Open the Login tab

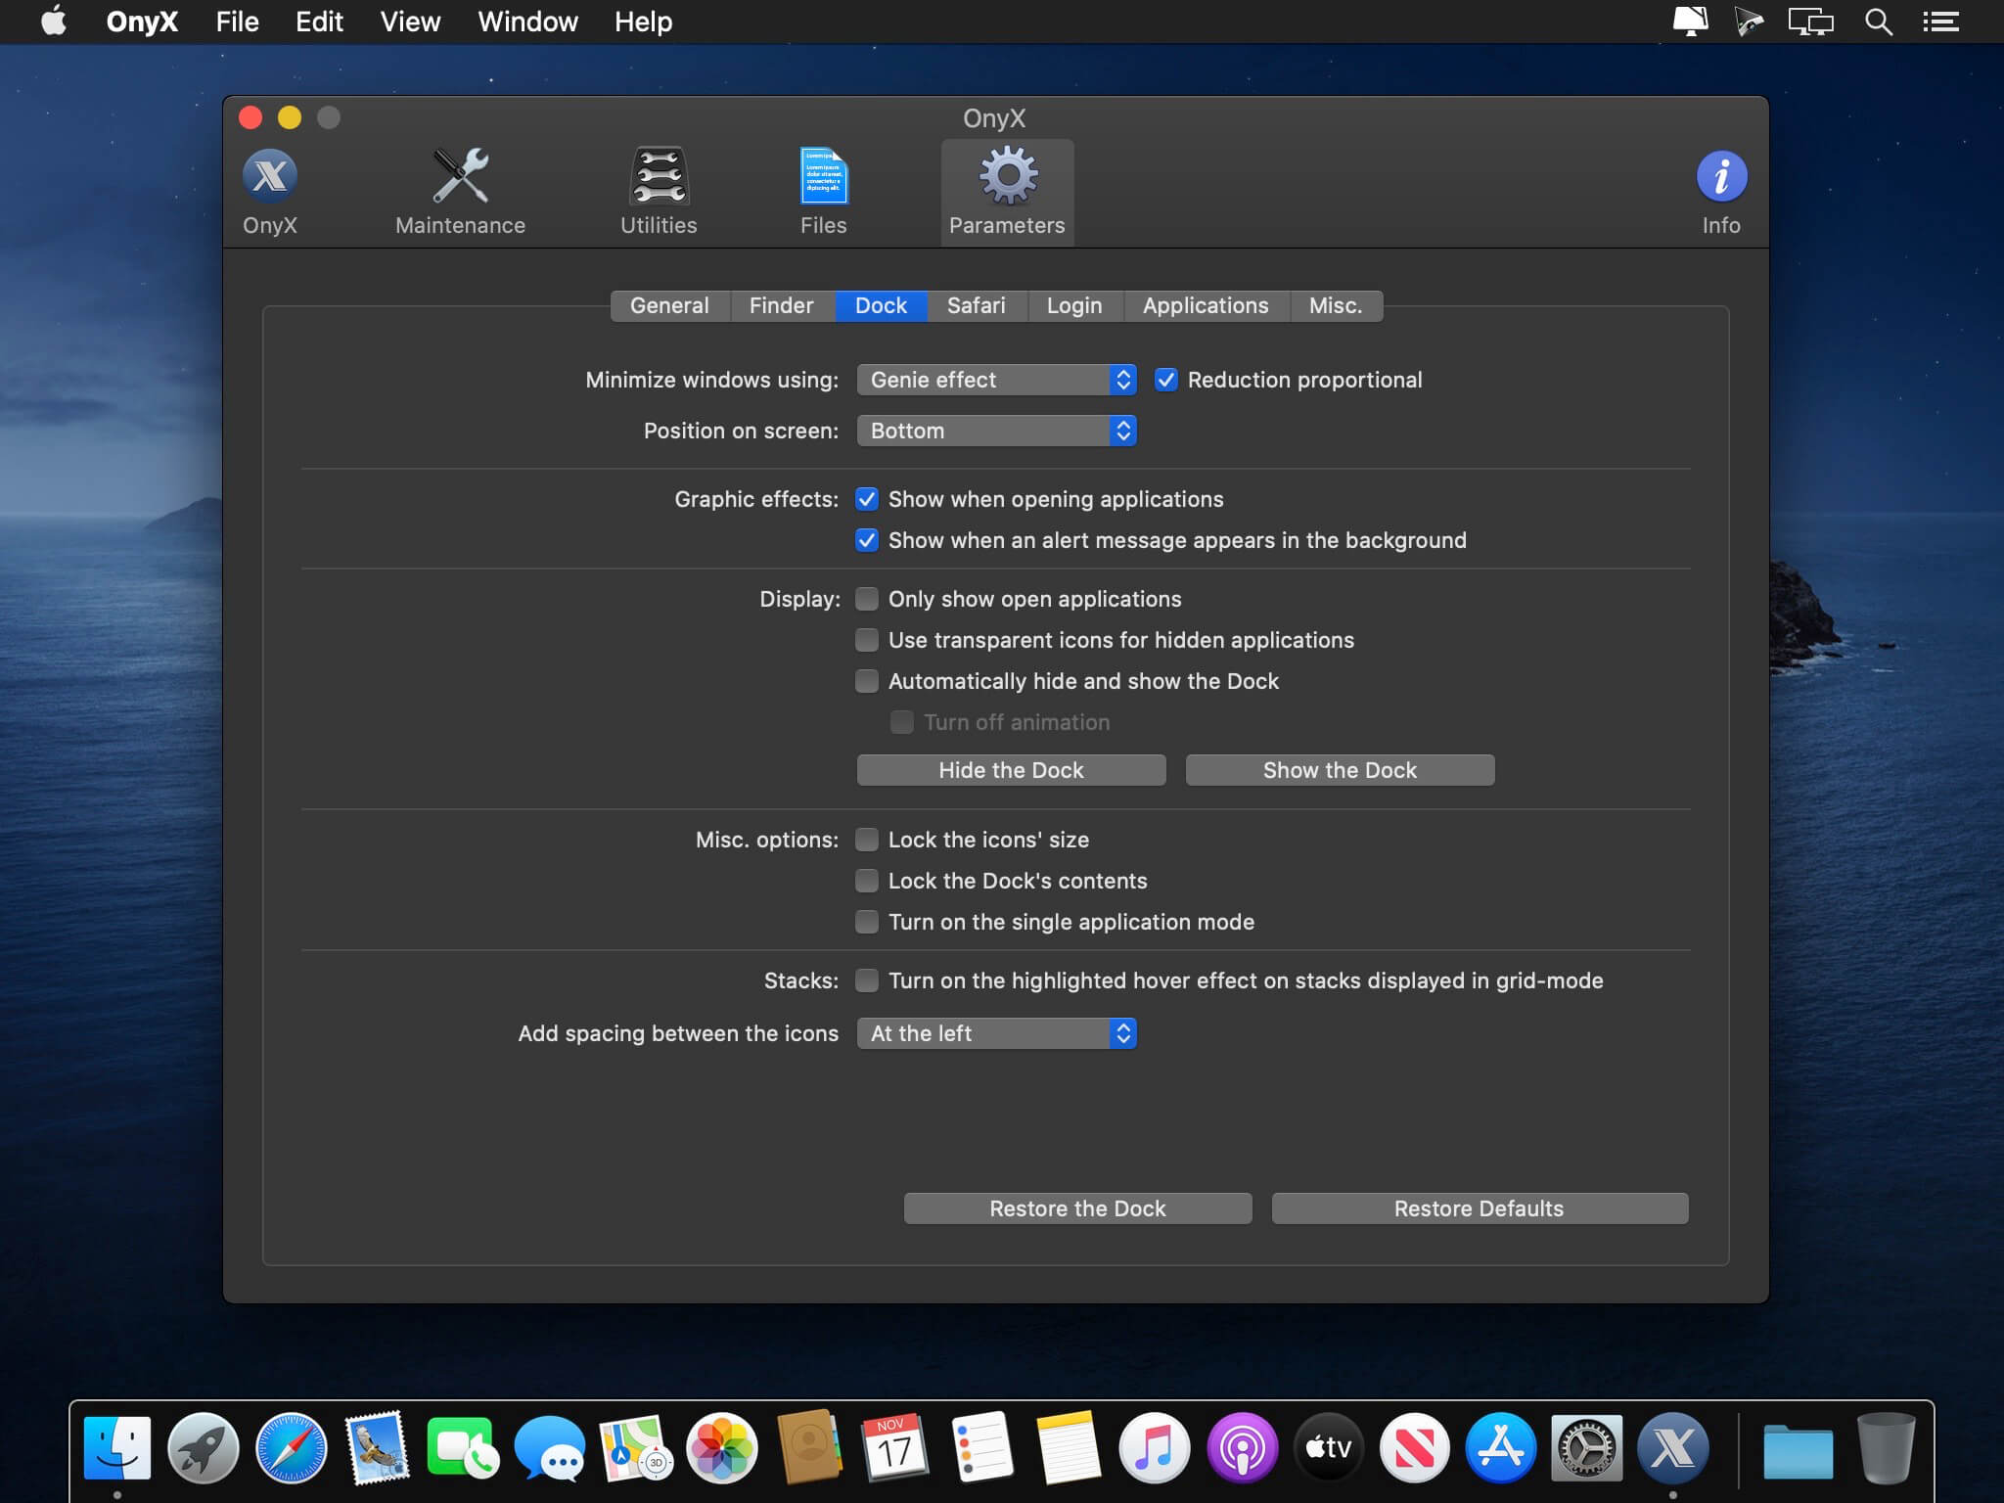(1074, 305)
